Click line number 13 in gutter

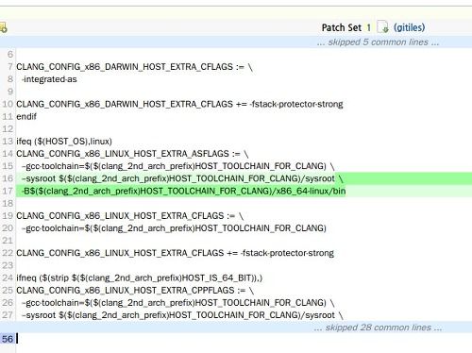click(8, 142)
